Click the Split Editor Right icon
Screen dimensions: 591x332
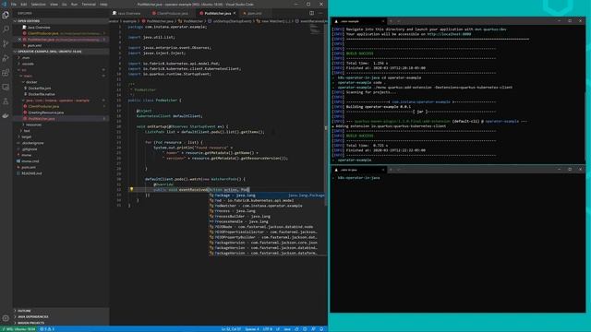pos(312,13)
